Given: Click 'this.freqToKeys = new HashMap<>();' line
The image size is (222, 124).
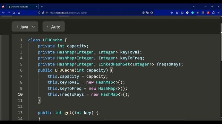Looking at the screenshot, I should (x=88, y=94).
